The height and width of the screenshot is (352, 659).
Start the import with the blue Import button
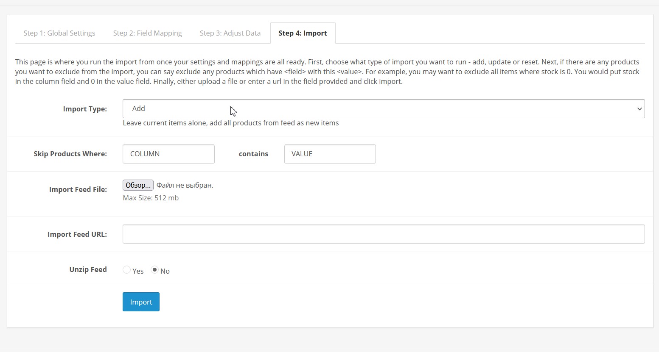(141, 302)
